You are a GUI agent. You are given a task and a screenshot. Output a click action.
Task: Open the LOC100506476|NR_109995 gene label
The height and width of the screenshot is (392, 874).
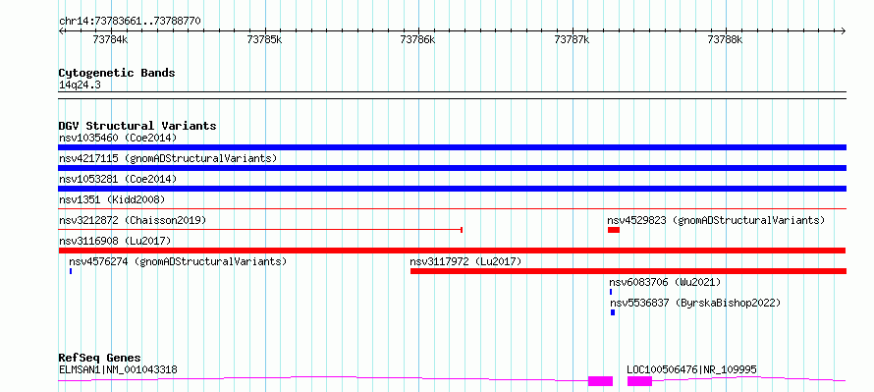pos(691,369)
